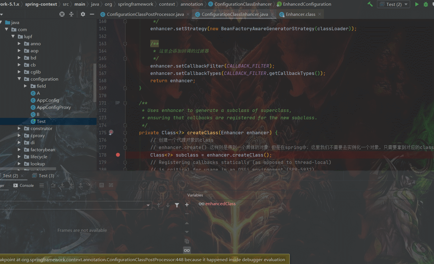Select the next frame arrow
The height and width of the screenshot is (264, 434).
168,205
